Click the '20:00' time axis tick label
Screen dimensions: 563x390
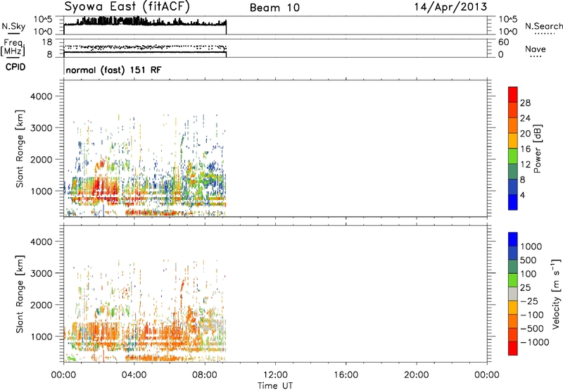[x=416, y=375]
